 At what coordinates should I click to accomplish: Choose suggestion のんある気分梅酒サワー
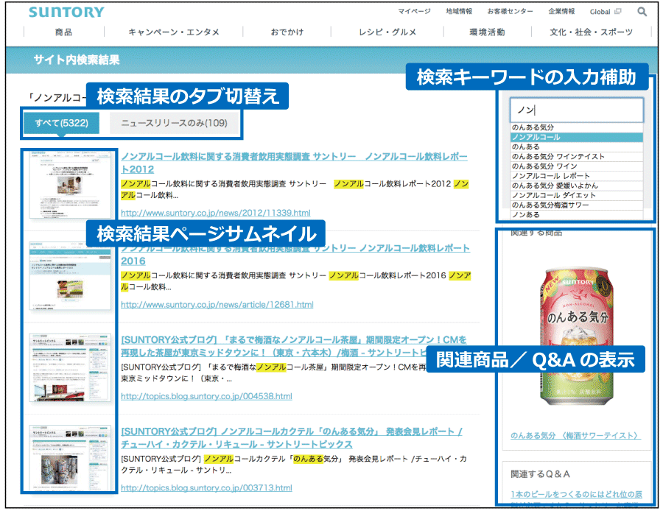[x=577, y=205]
